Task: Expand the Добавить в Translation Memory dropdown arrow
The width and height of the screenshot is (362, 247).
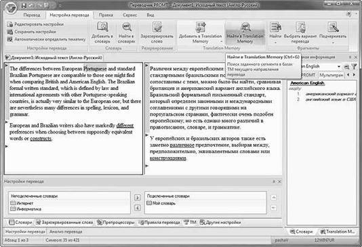Action: pos(221,42)
